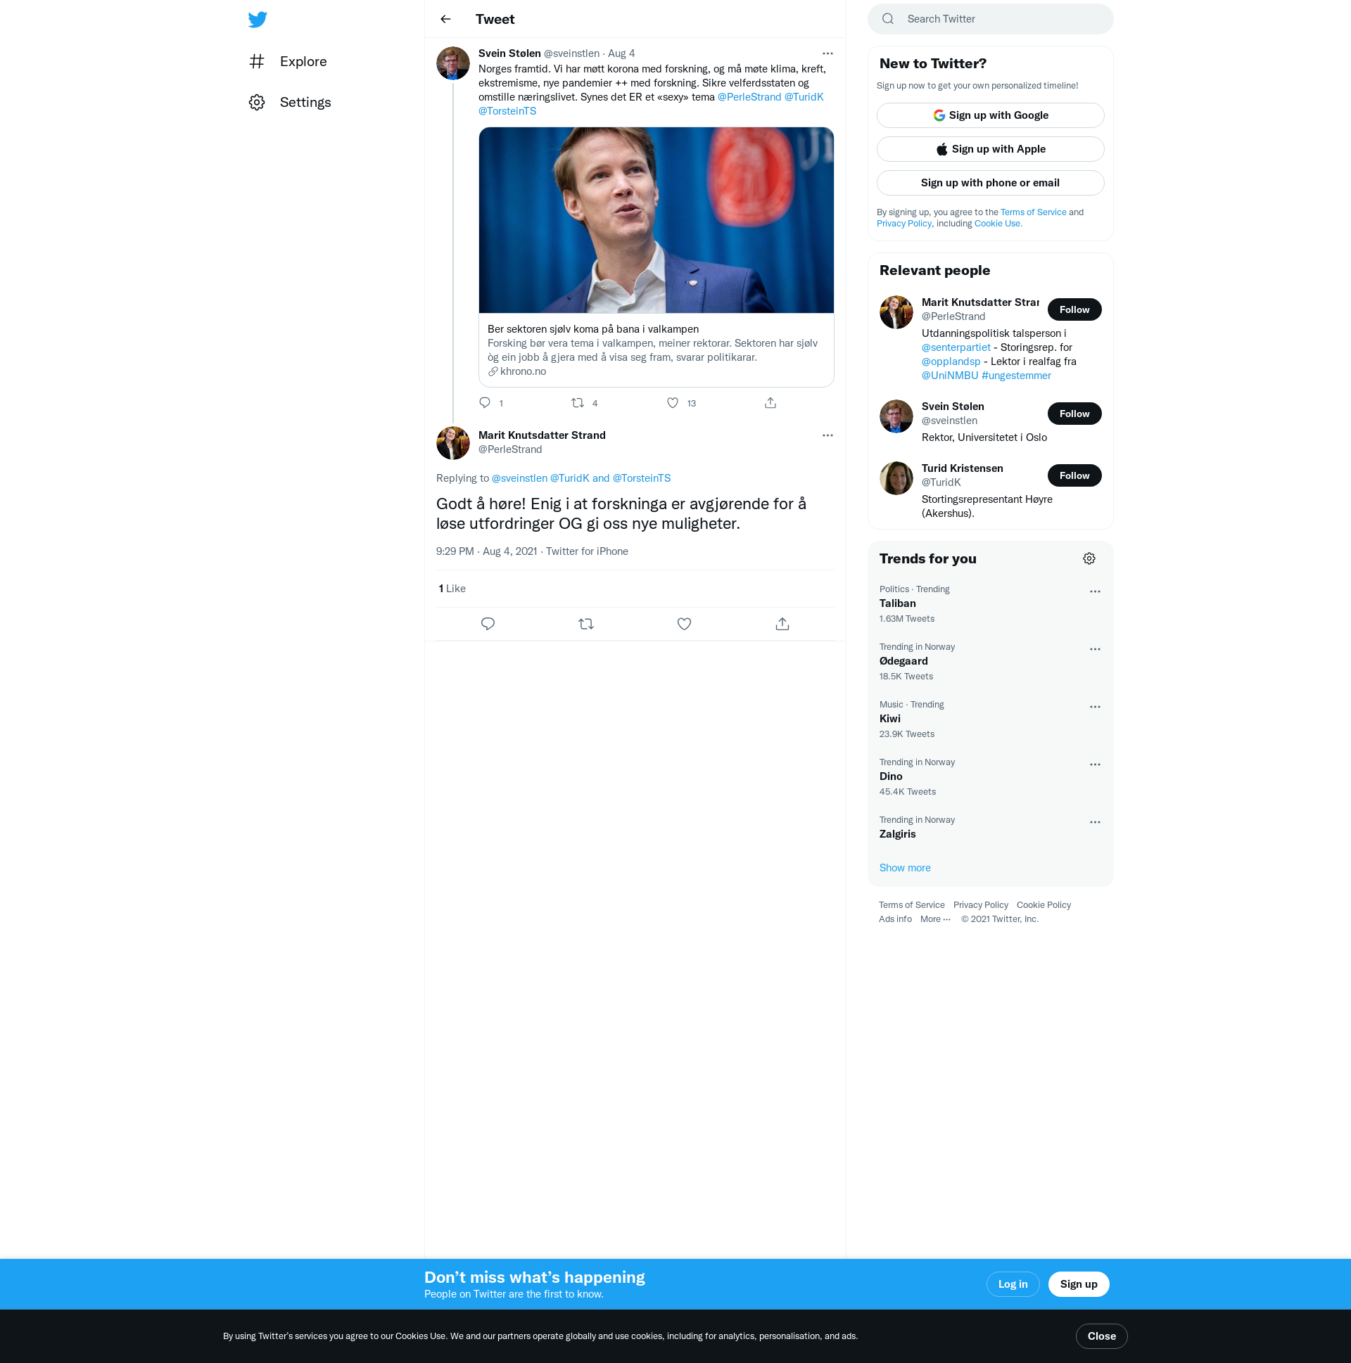Open more options for Taliban trend
This screenshot has width=1351, height=1363.
click(x=1095, y=592)
